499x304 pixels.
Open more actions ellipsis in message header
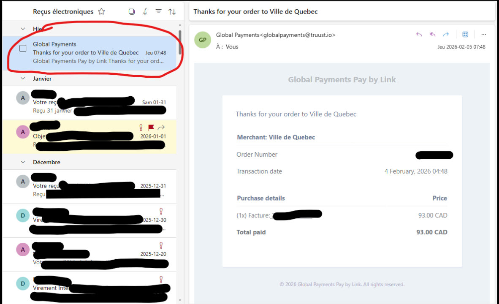[484, 34]
